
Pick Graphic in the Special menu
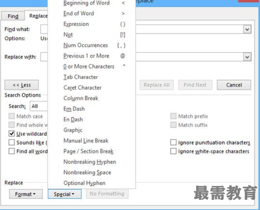tap(92, 130)
